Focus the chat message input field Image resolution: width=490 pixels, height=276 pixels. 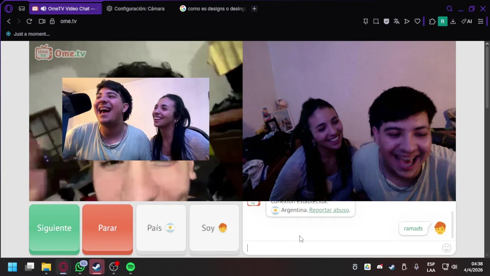click(x=343, y=248)
